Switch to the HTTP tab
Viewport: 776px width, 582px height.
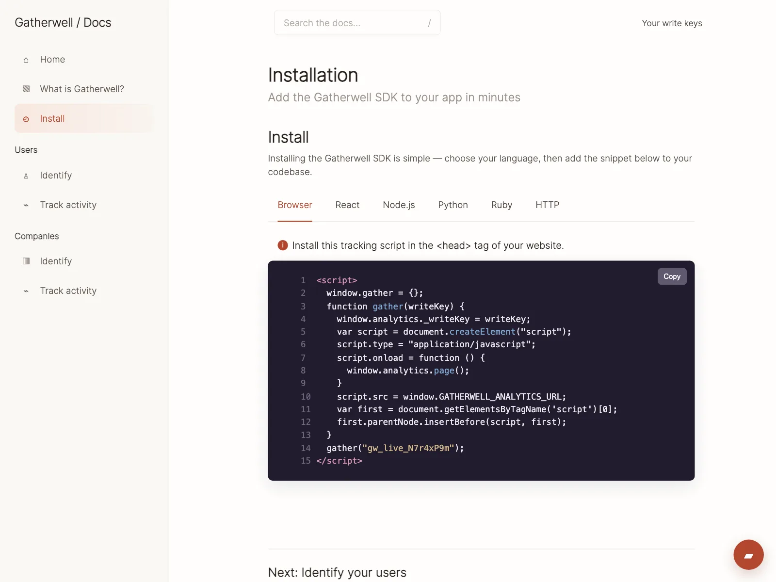547,205
